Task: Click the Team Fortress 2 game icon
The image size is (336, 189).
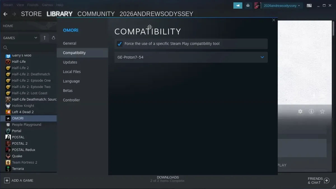Action: pos(8,162)
